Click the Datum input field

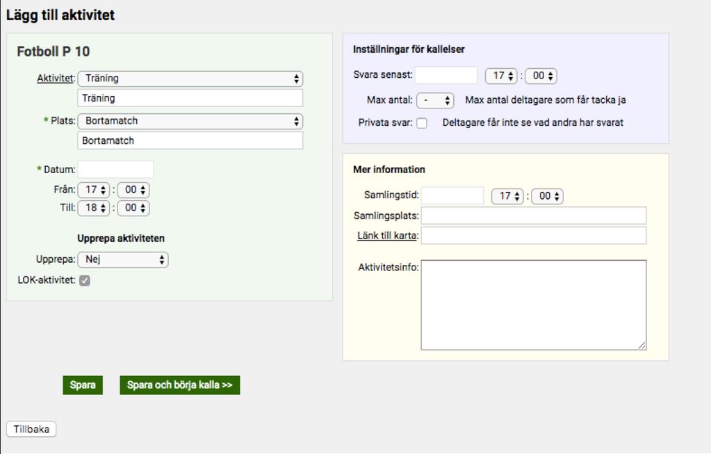pyautogui.click(x=115, y=169)
